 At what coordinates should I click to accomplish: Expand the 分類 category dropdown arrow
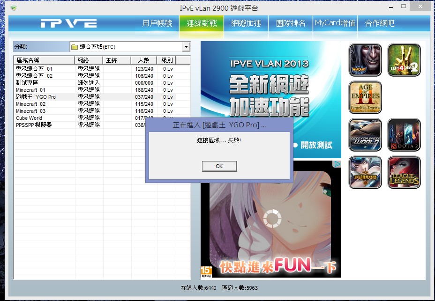tap(187, 47)
